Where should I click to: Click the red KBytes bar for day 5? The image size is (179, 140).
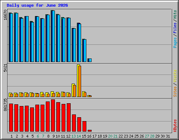pos(32,119)
